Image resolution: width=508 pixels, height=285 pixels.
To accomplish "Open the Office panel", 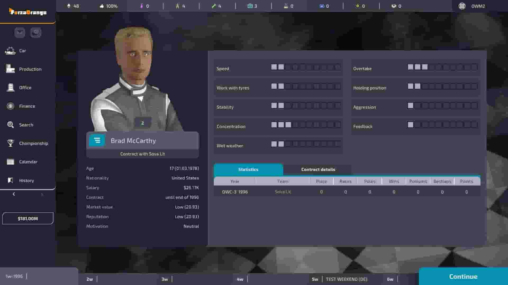I will (25, 88).
